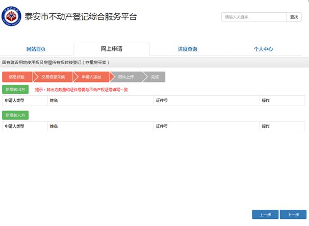The width and height of the screenshot is (309, 226).
Task: Switch to the 网上申请 tab
Action: (x=111, y=49)
